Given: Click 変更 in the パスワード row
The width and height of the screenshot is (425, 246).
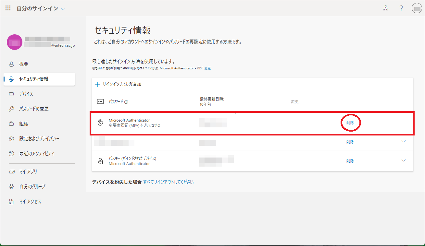Looking at the screenshot, I should click(294, 101).
